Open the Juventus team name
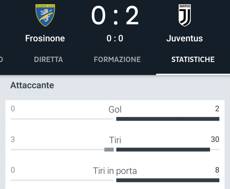The height and width of the screenshot is (189, 230). (184, 38)
